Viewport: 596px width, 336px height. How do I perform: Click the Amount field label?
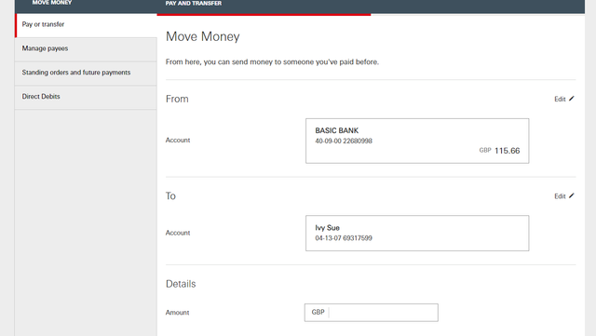click(177, 313)
